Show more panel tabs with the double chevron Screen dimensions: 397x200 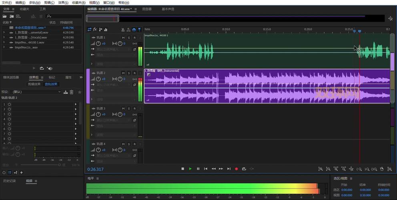coord(81,77)
